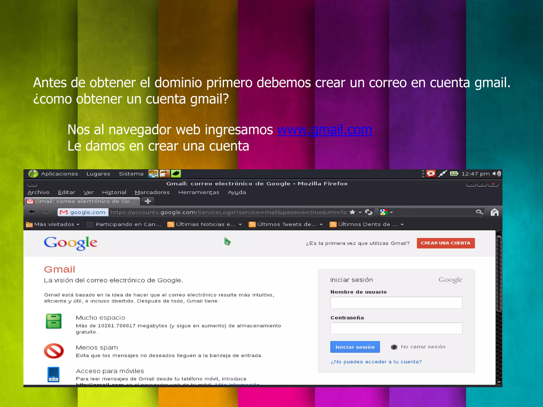Click the Más visitados folder icon

point(29,225)
